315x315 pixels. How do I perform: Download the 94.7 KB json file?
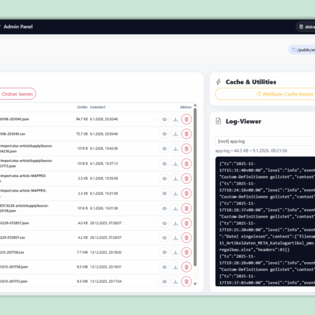coord(175,119)
